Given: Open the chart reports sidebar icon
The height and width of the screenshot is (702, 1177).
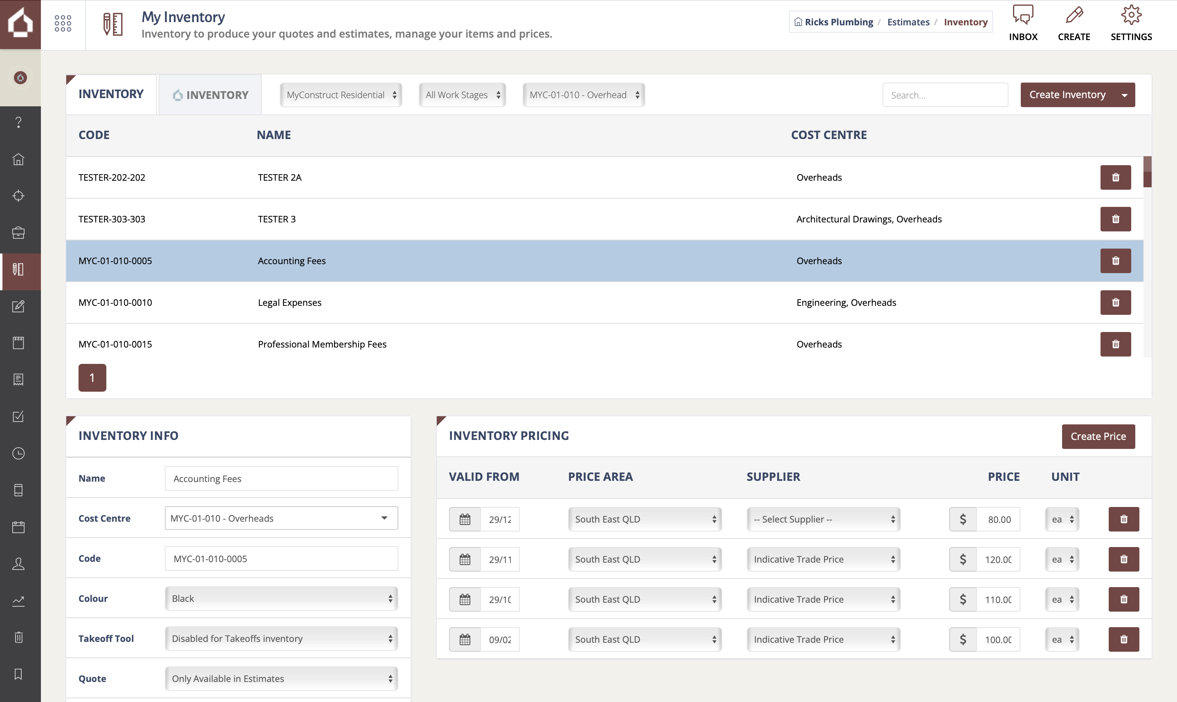Looking at the screenshot, I should point(18,601).
